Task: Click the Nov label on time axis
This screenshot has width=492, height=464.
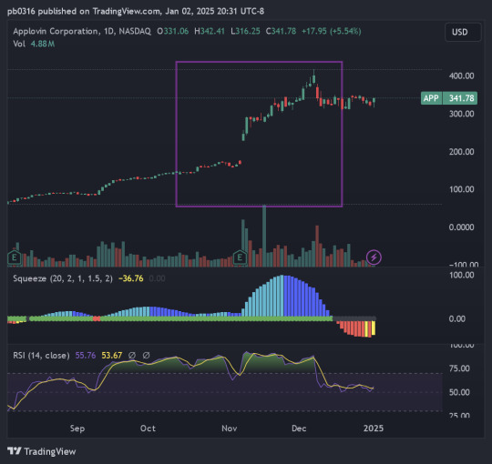Action: (230, 429)
